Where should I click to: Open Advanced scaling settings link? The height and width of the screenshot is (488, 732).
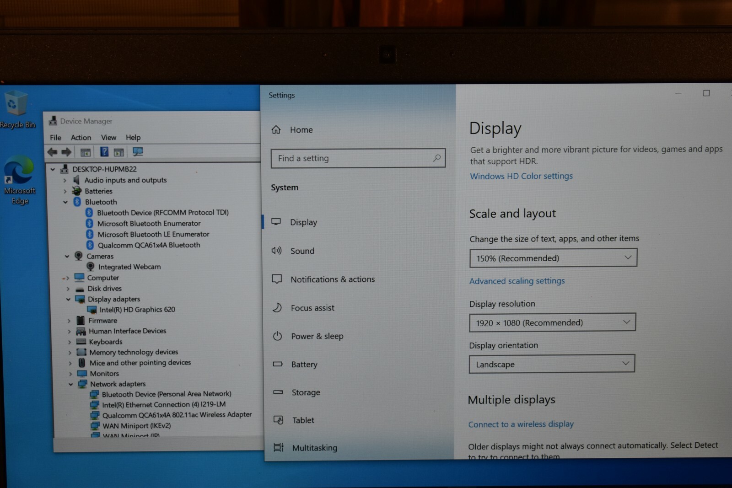tap(517, 281)
